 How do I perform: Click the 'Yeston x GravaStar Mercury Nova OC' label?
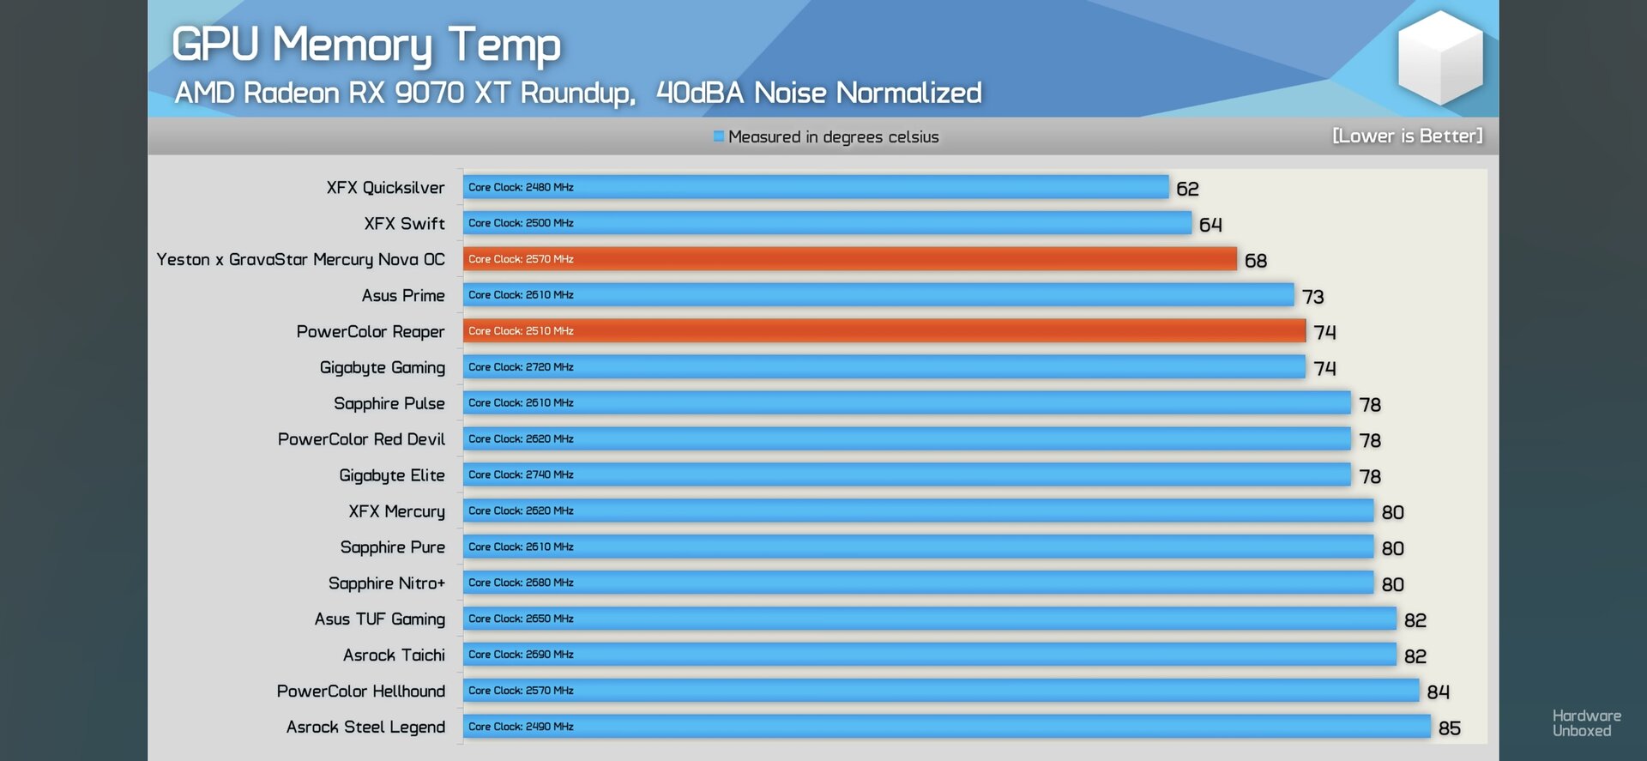300,260
